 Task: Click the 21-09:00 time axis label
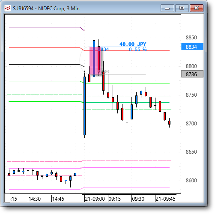pos(95,199)
